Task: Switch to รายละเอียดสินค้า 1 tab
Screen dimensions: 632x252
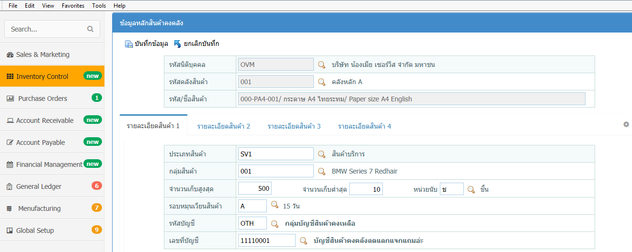Action: [x=153, y=126]
